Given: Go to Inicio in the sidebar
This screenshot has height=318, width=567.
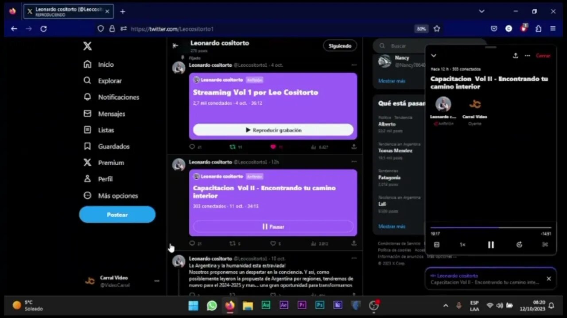Looking at the screenshot, I should [99, 64].
